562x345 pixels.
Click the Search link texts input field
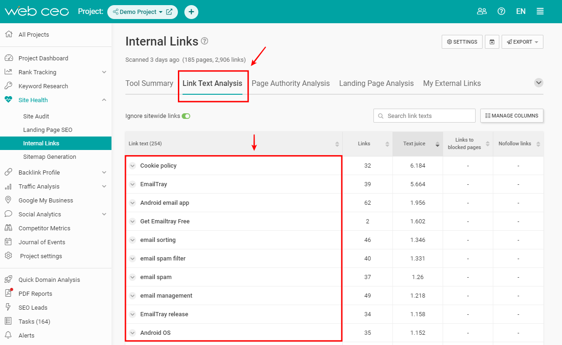pos(424,116)
